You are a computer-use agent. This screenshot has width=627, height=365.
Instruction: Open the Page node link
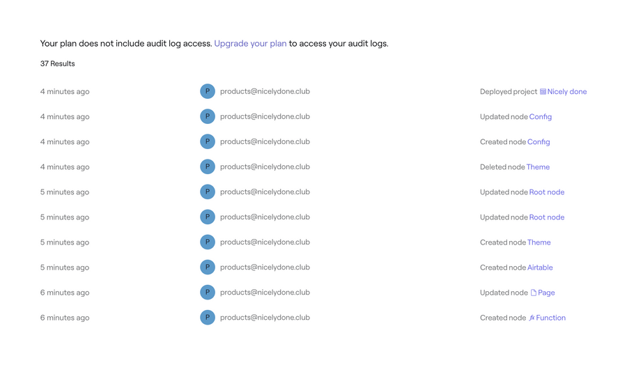[x=546, y=293]
